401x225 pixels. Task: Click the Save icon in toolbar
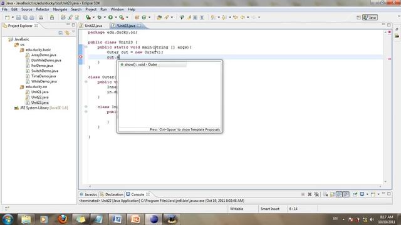pyautogui.click(x=18, y=17)
